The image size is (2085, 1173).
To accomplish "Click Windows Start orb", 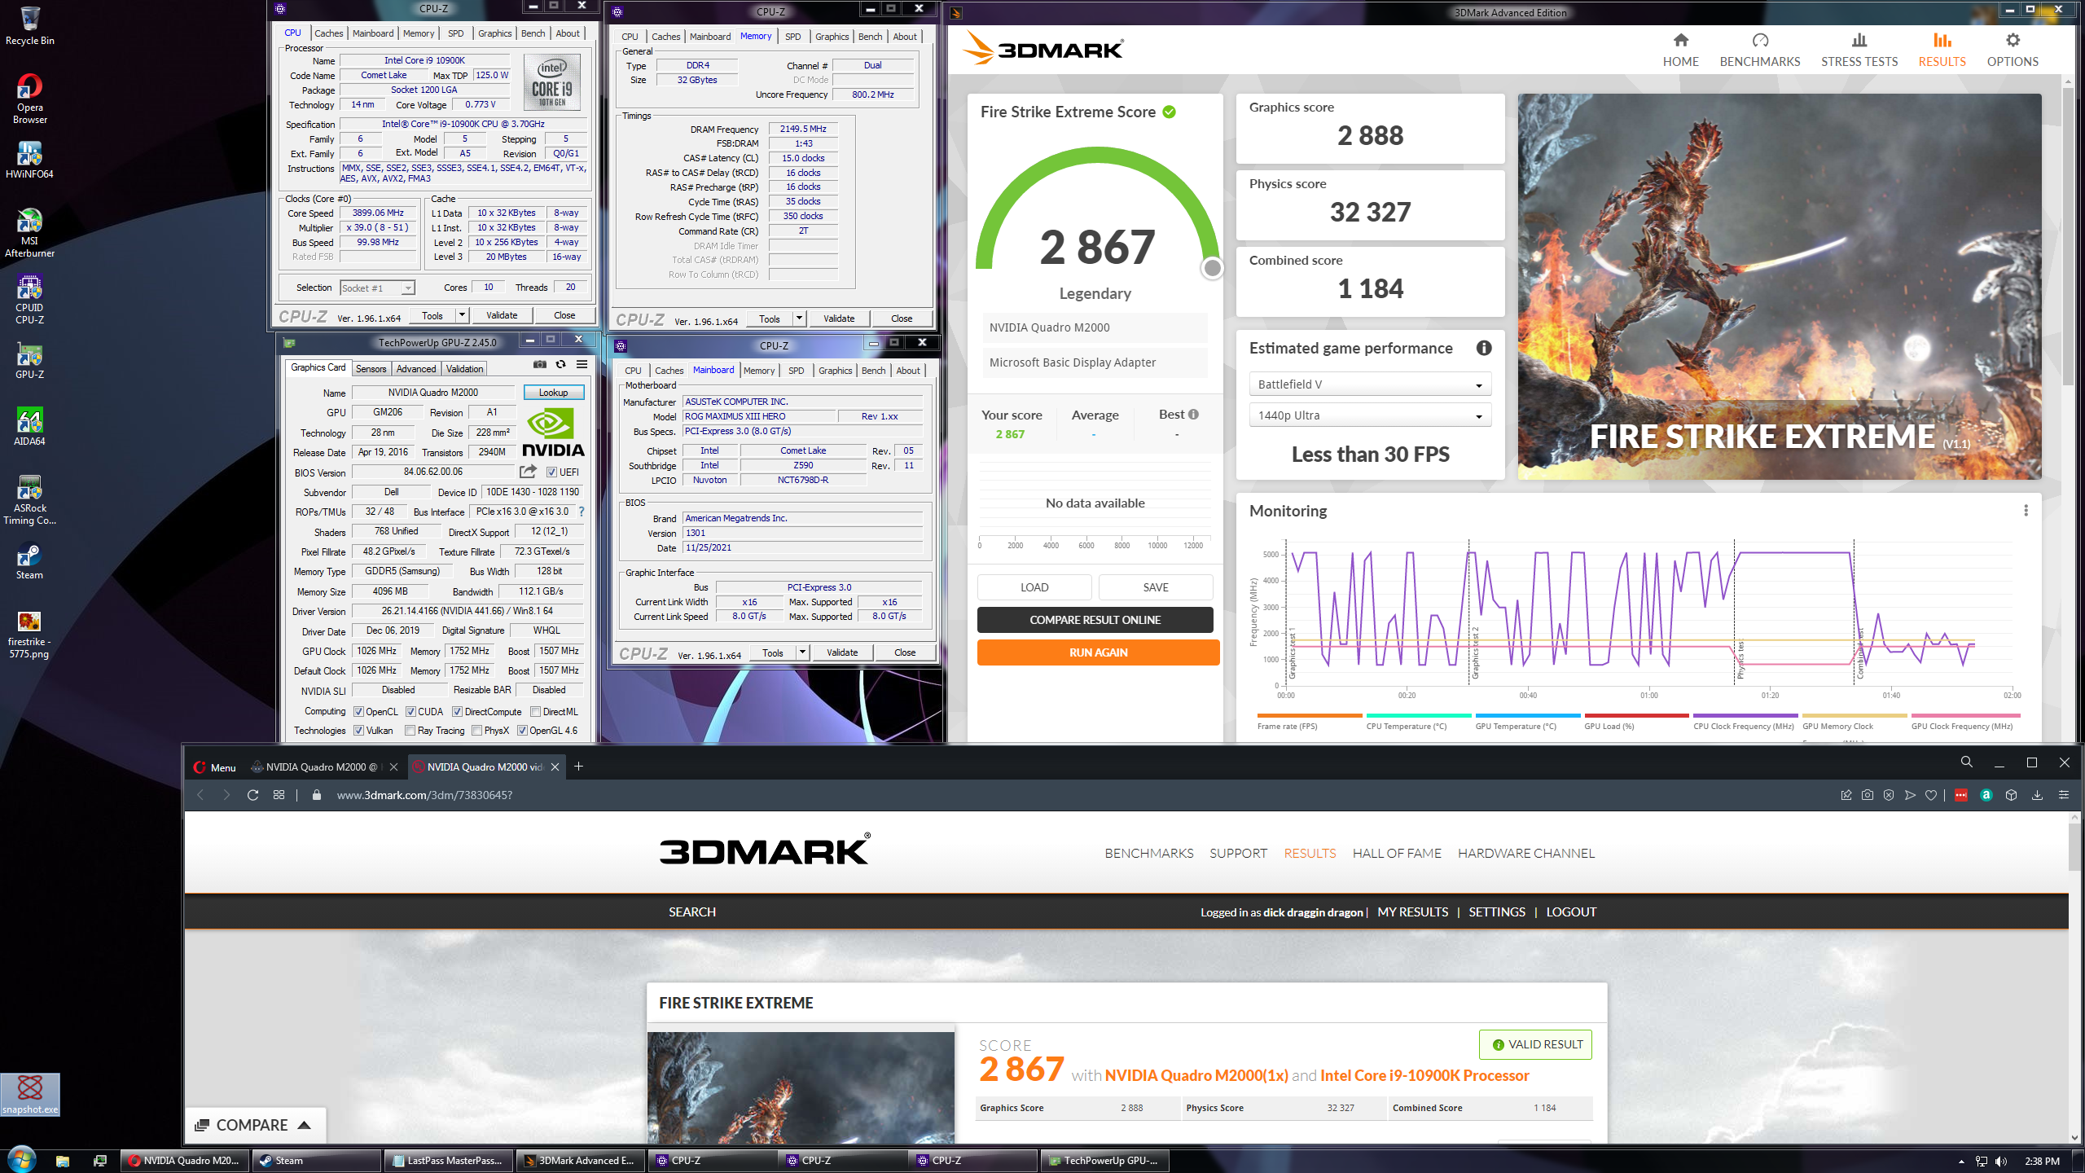I will (21, 1160).
